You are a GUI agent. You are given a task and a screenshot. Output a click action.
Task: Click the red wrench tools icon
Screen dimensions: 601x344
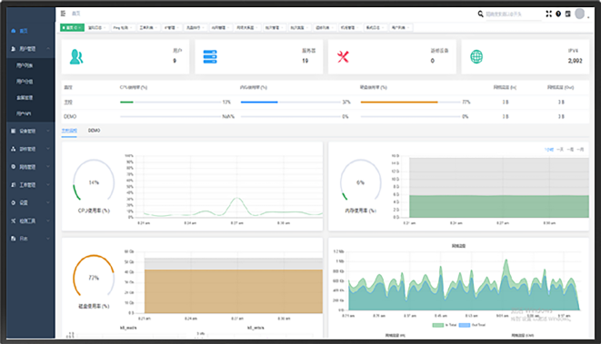(343, 56)
